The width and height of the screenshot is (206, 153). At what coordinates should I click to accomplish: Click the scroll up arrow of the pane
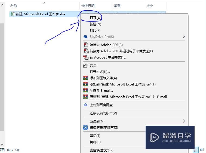2,5
